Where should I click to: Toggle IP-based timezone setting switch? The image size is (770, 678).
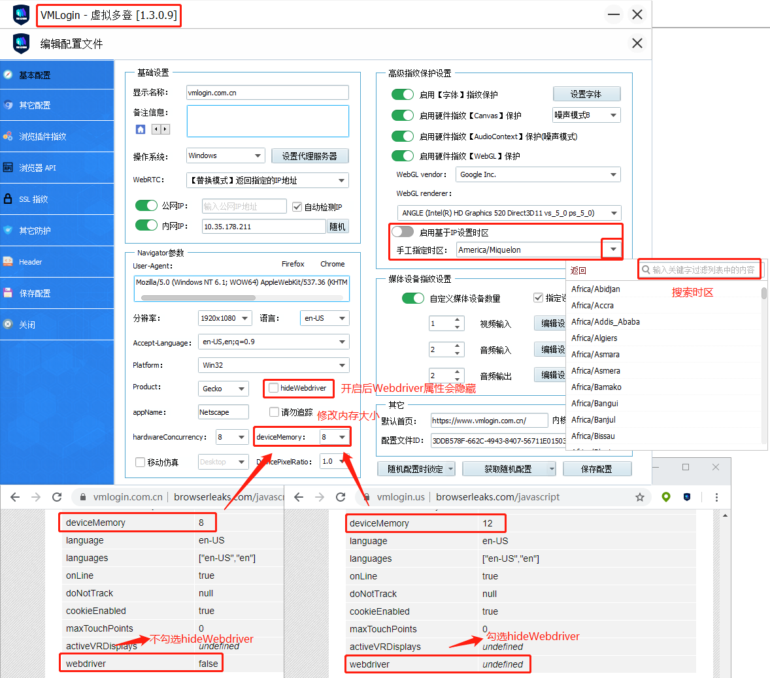(403, 232)
